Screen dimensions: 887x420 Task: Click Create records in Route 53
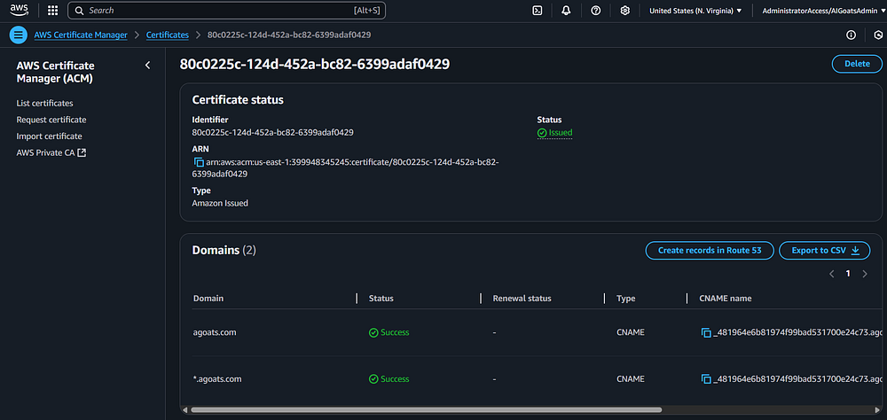coord(709,251)
